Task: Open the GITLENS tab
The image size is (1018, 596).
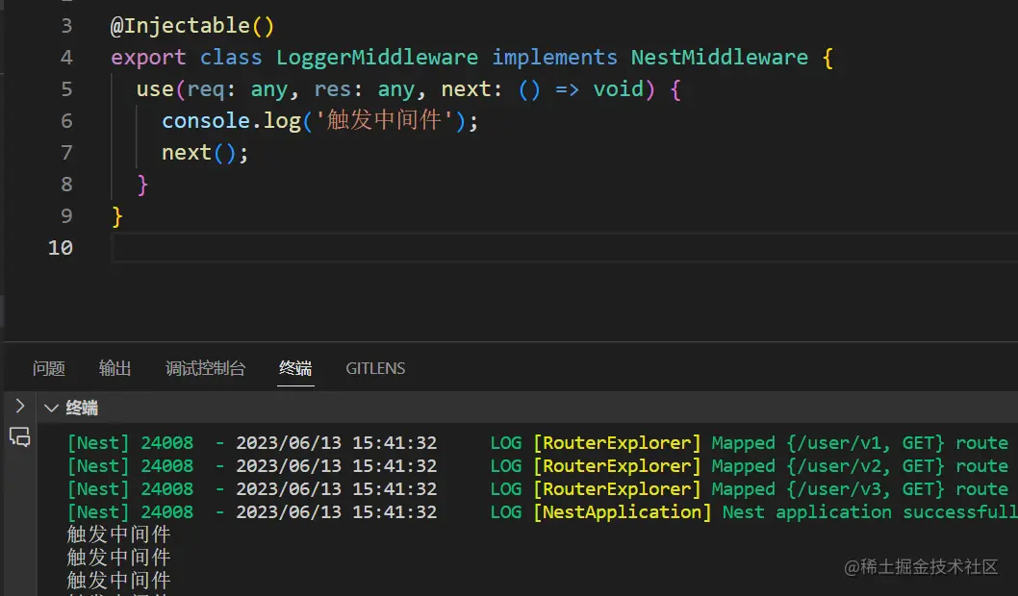Action: tap(375, 368)
